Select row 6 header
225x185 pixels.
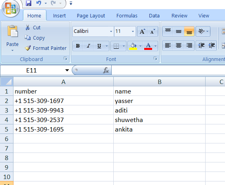click(x=7, y=139)
